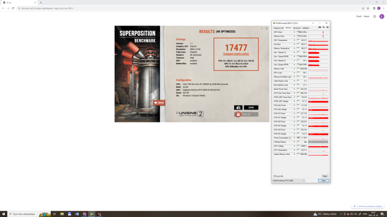
Task: Open the Compare results online link
Action: (x=236, y=54)
